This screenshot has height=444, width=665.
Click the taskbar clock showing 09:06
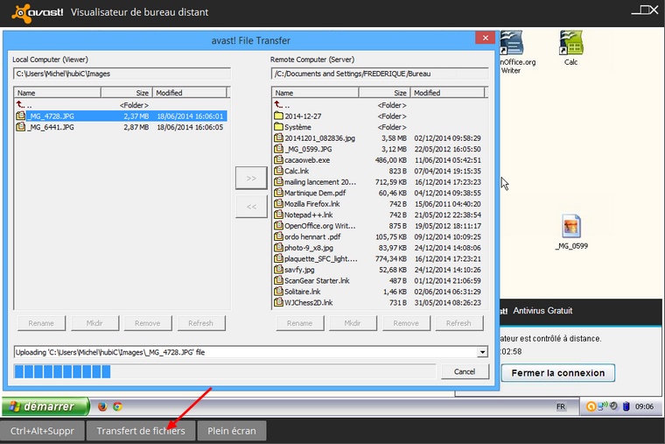click(x=644, y=406)
